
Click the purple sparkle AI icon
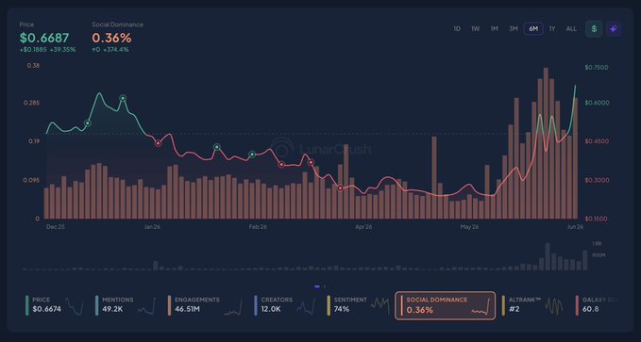click(x=614, y=29)
